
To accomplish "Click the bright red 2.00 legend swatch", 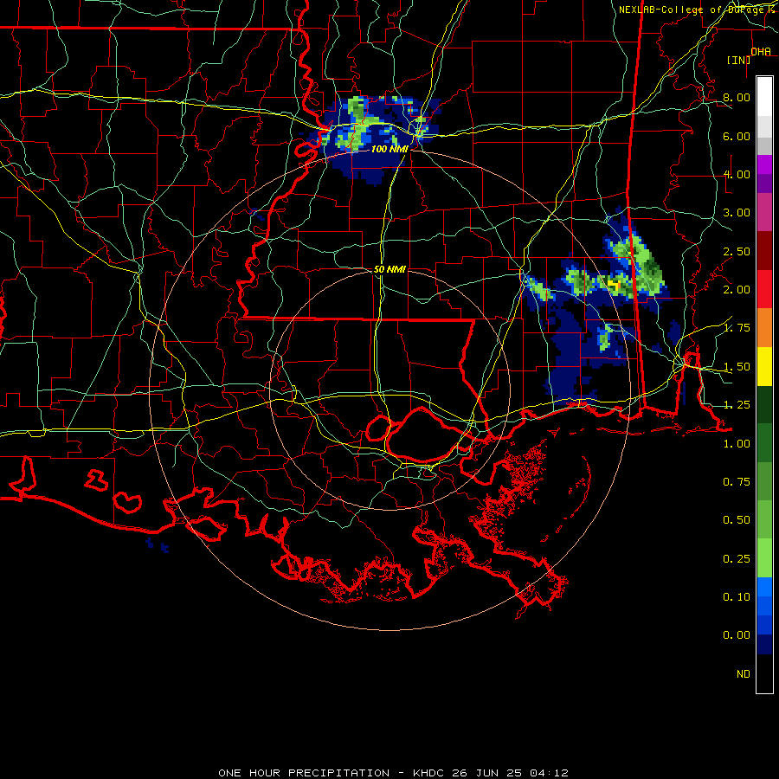I will click(764, 289).
